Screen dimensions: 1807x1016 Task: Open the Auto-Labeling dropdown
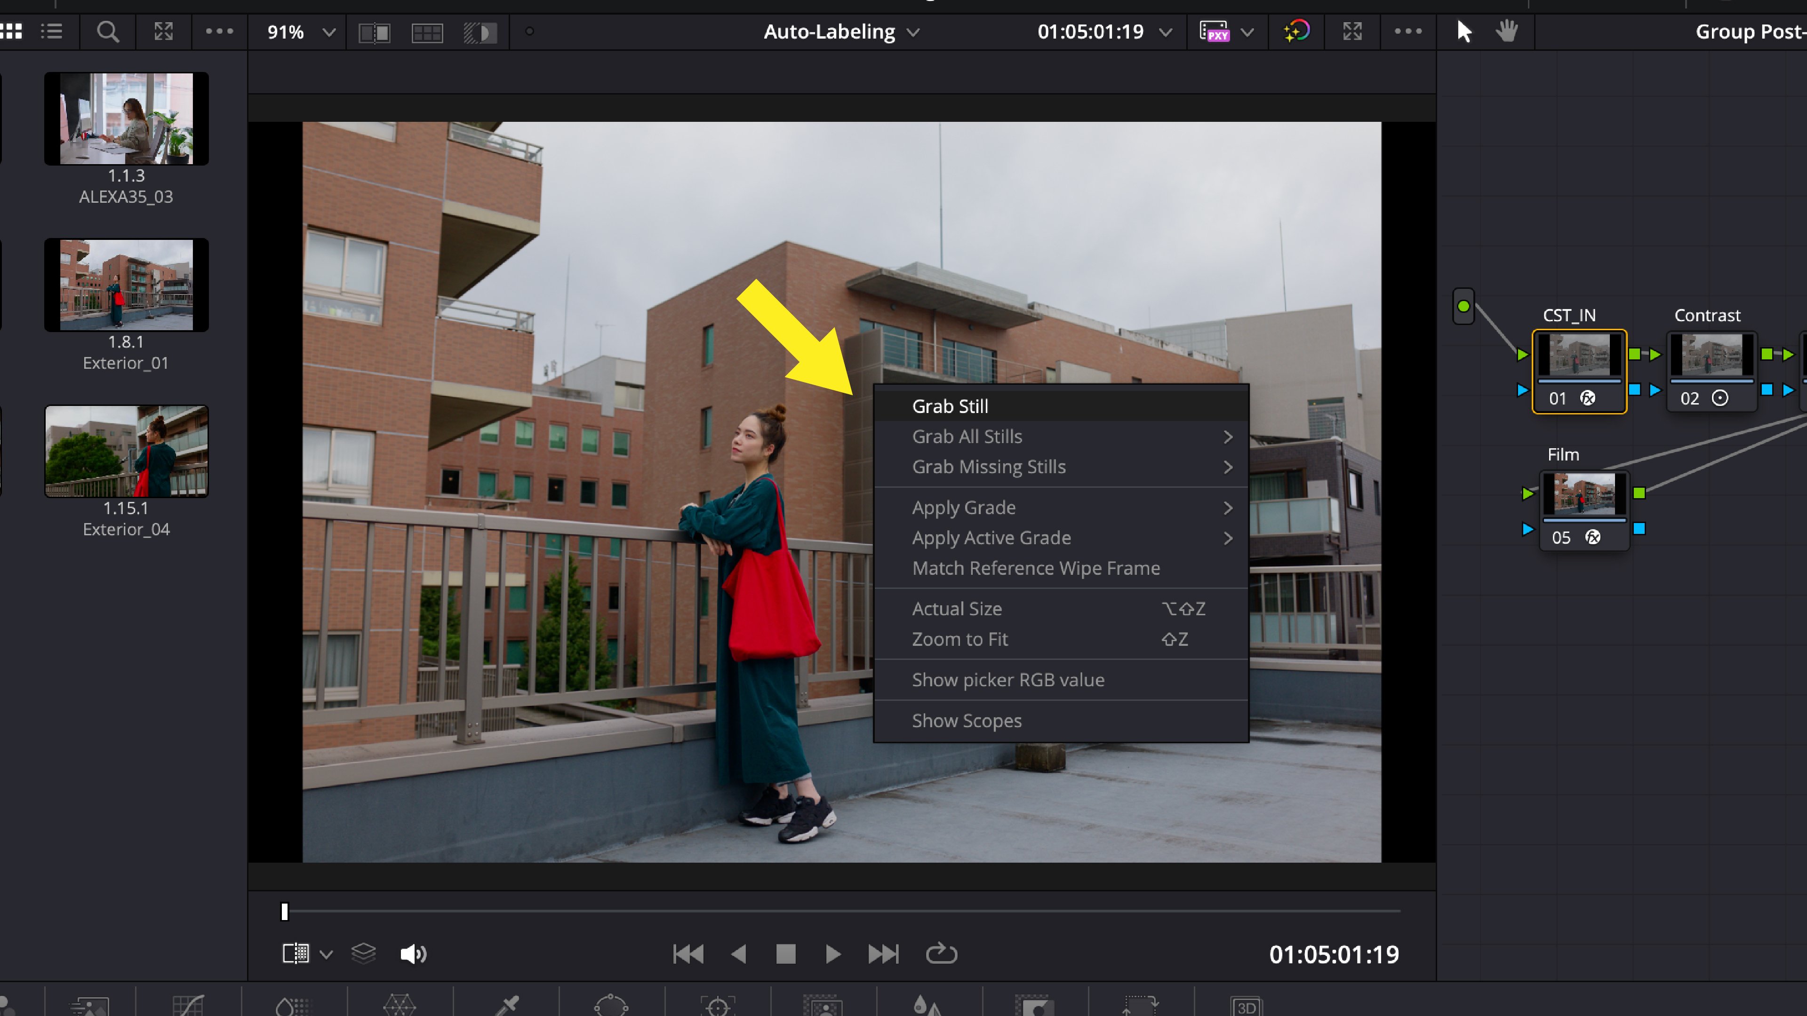click(x=840, y=32)
